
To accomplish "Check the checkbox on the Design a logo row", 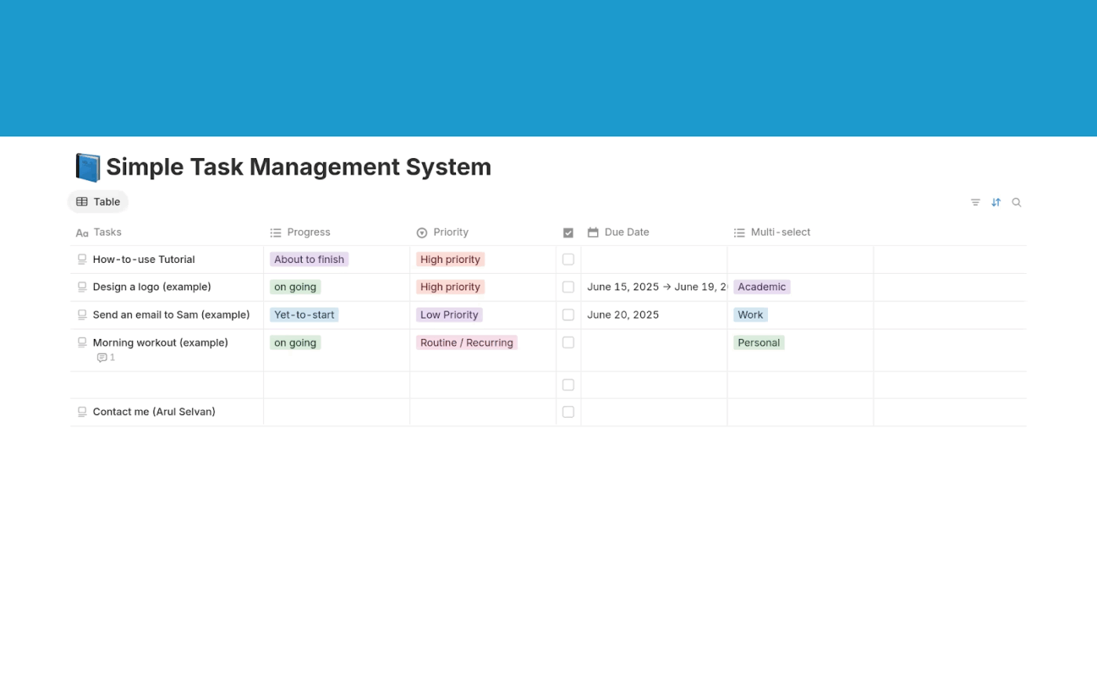I will click(x=568, y=286).
